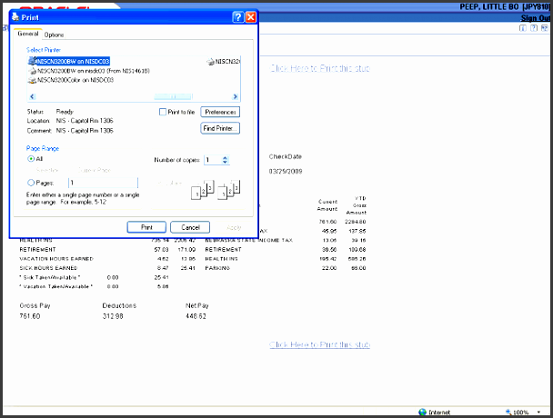
Task: Decrease number of copies with down arrow
Action: (x=226, y=163)
